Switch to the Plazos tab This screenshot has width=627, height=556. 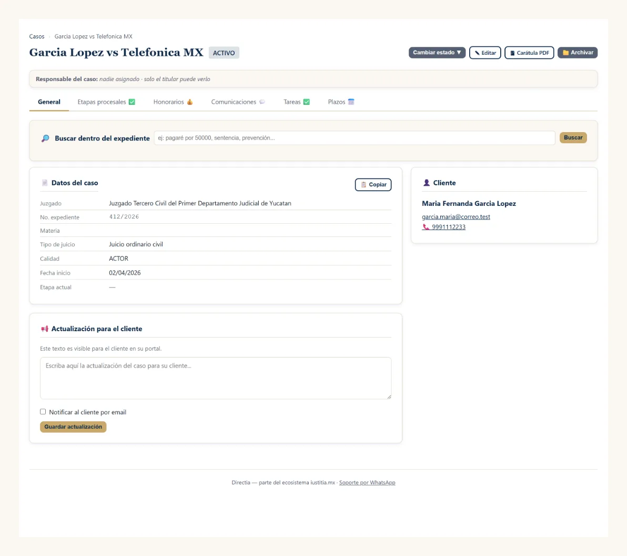point(341,102)
